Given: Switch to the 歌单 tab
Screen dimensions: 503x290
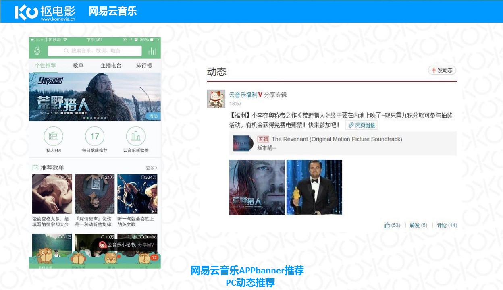Looking at the screenshot, I should (78, 66).
